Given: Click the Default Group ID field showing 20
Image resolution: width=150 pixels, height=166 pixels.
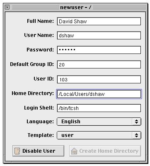Looking at the screenshot, I should [x=99, y=64].
